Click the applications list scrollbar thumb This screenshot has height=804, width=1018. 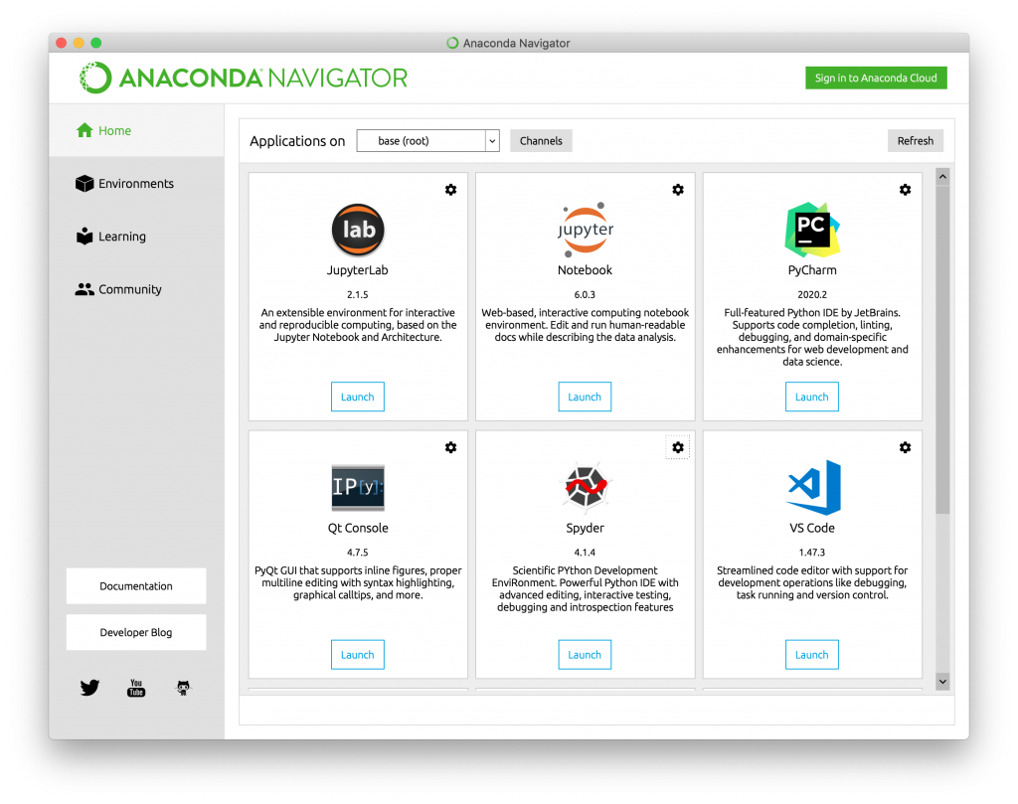click(942, 349)
